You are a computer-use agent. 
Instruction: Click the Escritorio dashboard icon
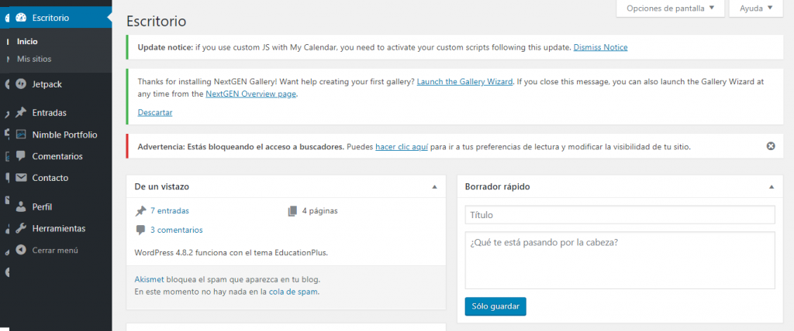(22, 17)
